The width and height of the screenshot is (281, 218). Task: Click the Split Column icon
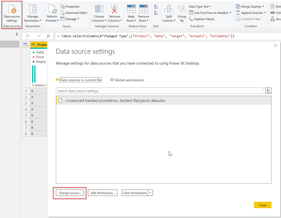(169, 9)
